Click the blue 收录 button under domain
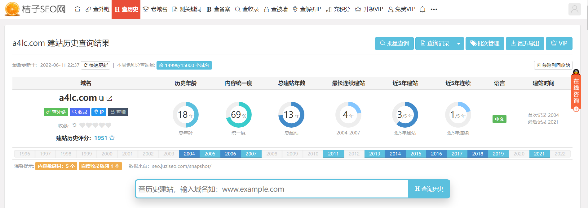The height and width of the screenshot is (208, 588). coord(80,112)
